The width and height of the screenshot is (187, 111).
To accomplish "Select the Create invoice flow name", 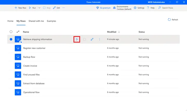I will [x=30, y=66].
